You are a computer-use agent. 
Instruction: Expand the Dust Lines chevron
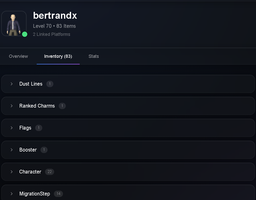click(x=12, y=84)
